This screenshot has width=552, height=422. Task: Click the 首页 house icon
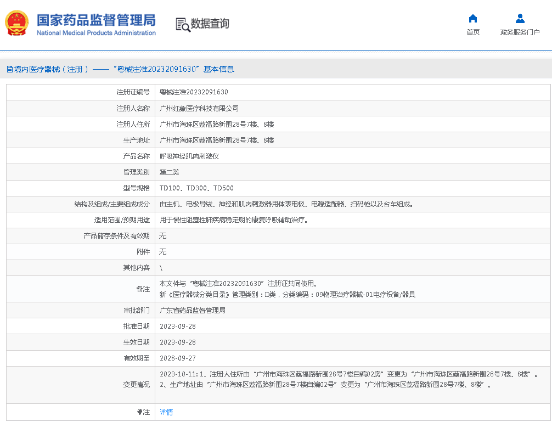[473, 18]
